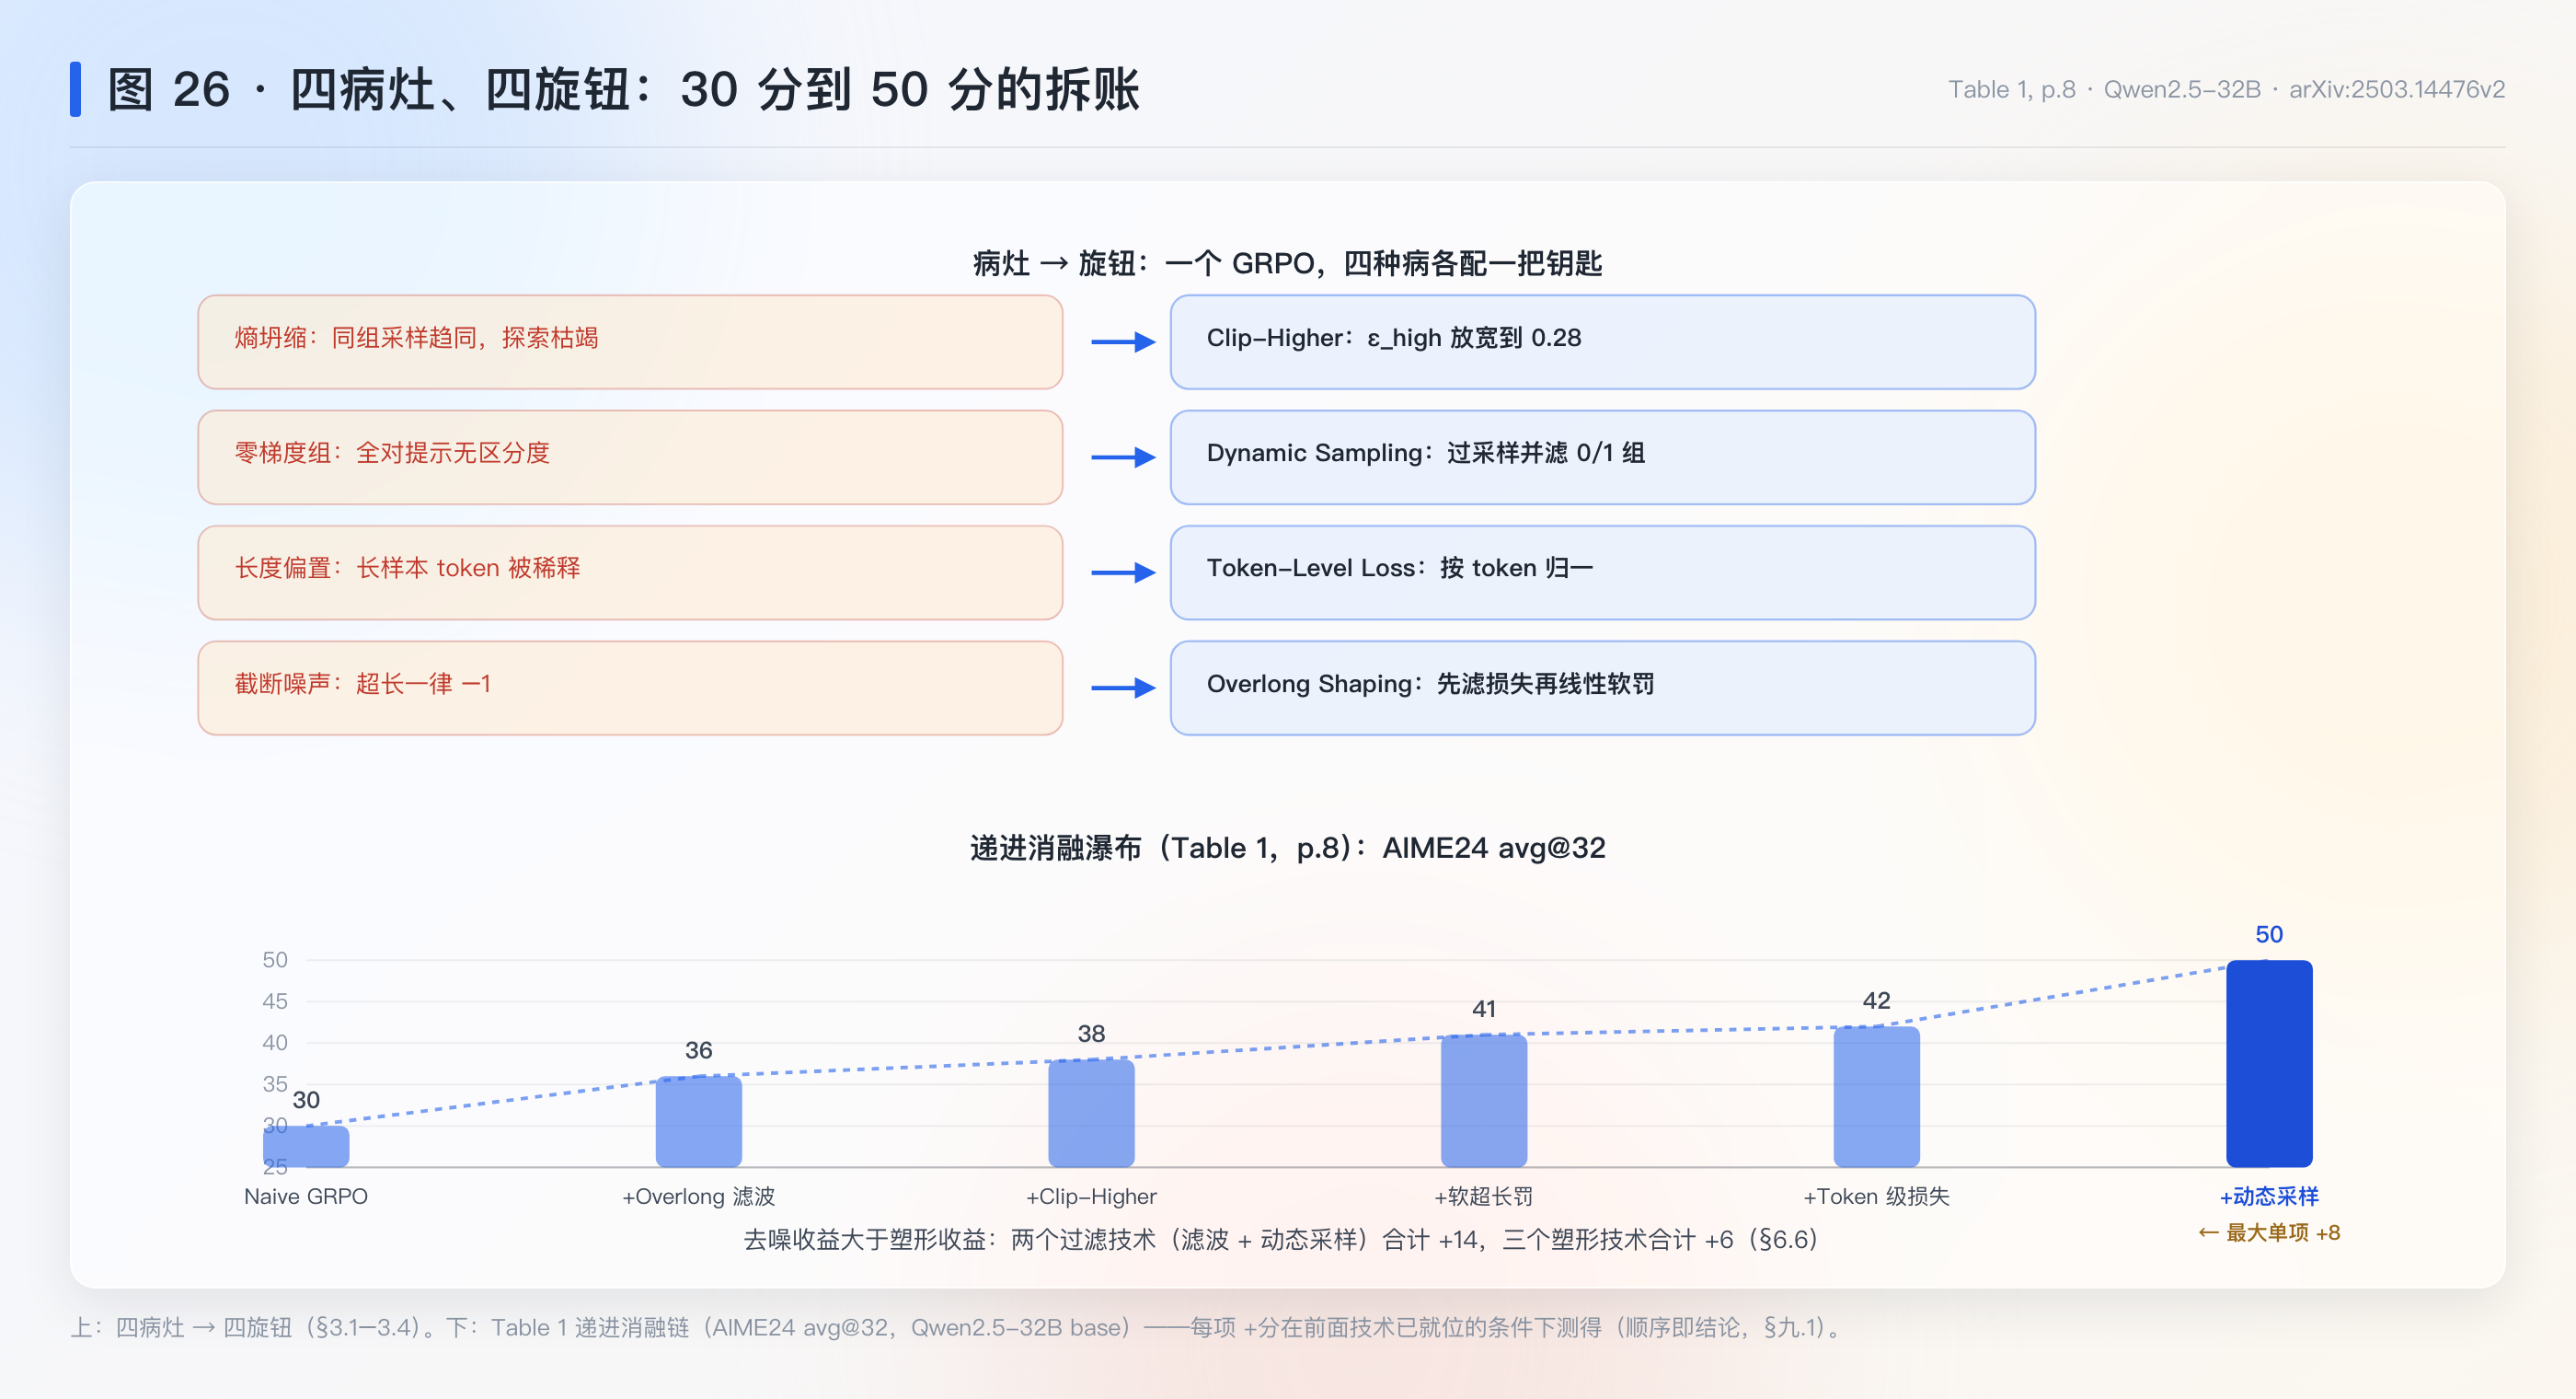
Task: Click the '+Overlong 滤波' bar valued 36
Action: 698,1121
